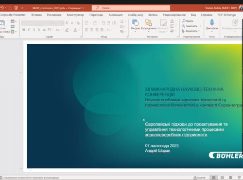Open paragraph dialog launcher in Абзац group

(x=127, y=37)
